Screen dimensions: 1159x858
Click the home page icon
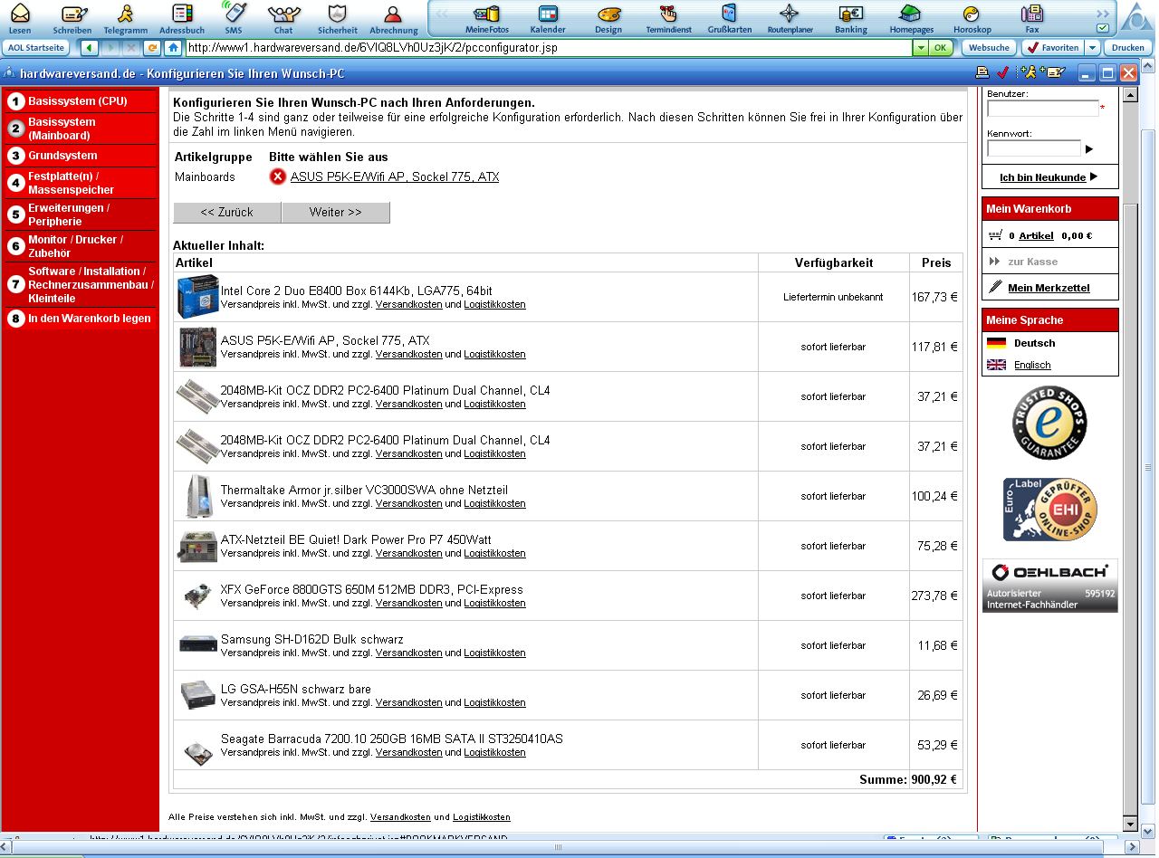(x=172, y=47)
